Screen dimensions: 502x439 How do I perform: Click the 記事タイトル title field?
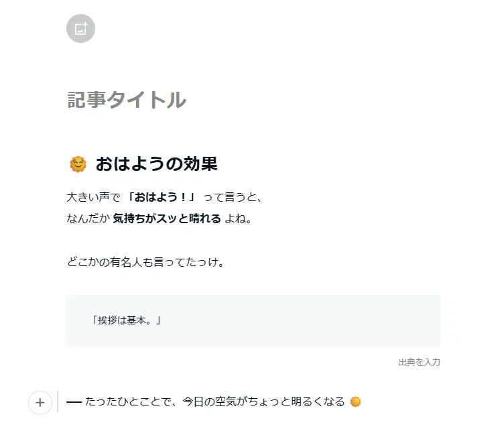coord(127,100)
